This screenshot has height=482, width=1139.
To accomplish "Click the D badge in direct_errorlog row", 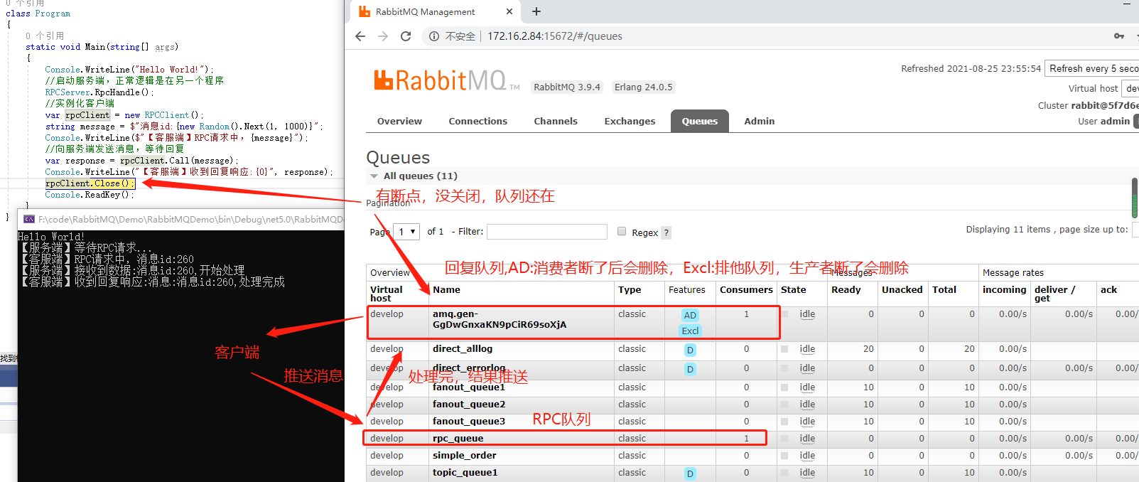I will [x=690, y=369].
